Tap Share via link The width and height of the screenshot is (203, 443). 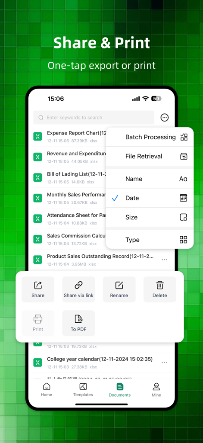click(x=78, y=289)
